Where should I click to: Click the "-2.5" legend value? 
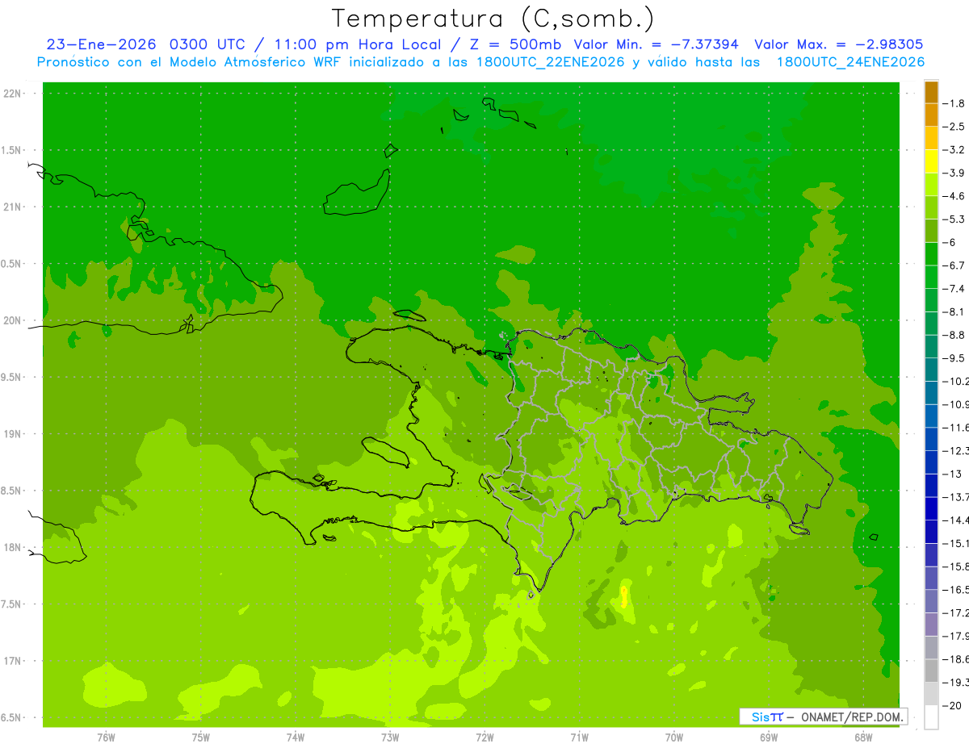click(x=954, y=127)
